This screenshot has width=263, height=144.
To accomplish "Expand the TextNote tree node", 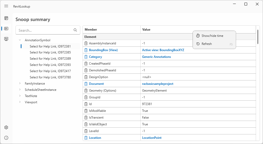I will point(20,96).
